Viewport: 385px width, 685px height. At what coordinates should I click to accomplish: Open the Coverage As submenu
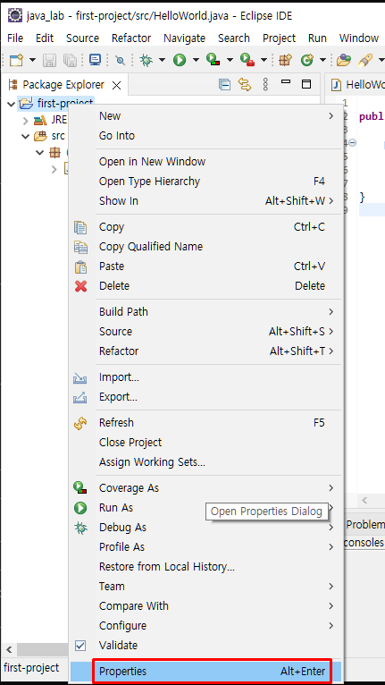pyautogui.click(x=205, y=488)
